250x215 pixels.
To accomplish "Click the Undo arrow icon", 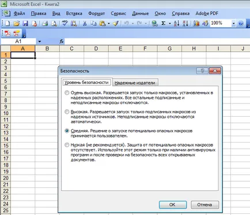I will click(126, 24).
